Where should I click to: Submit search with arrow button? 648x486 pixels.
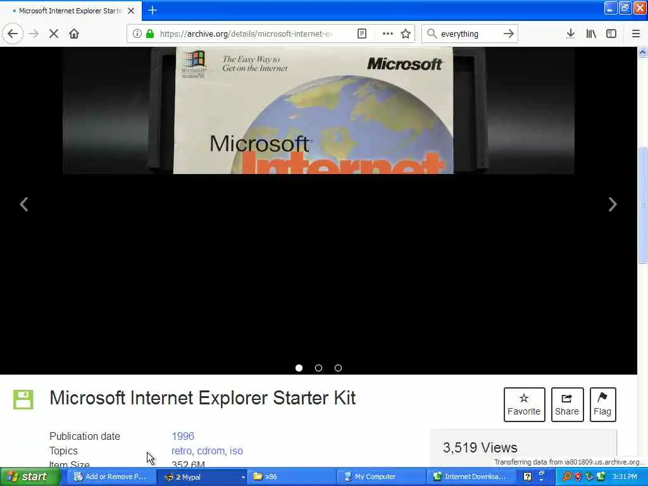click(509, 34)
